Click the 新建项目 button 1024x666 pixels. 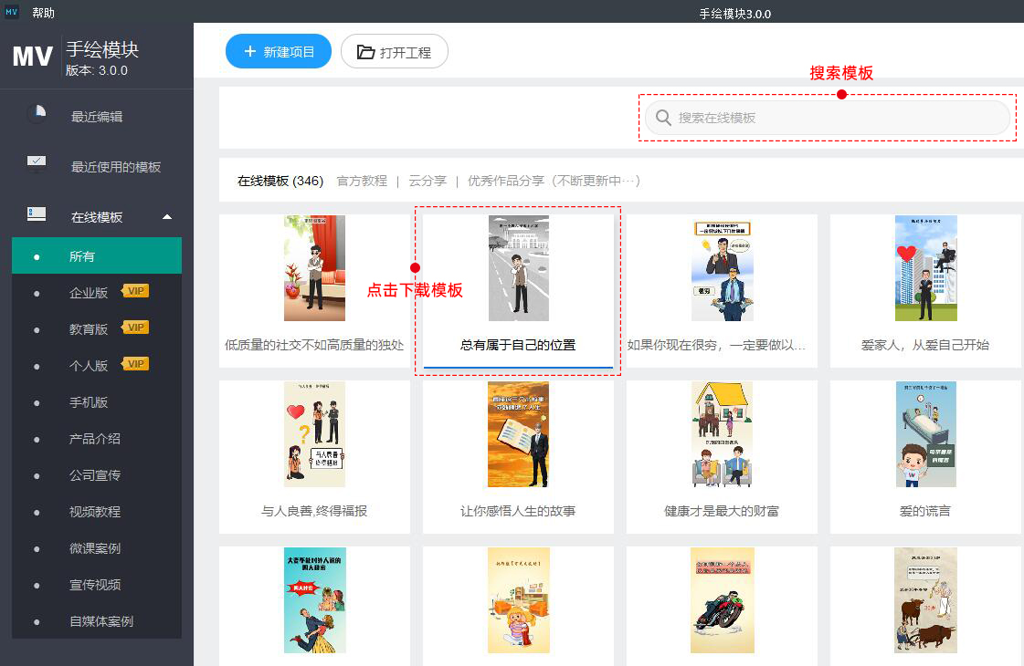point(278,51)
